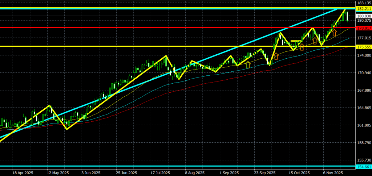Screen dimensions: 372x176
Task: Click orange arrow under the short yellow bar
Action: pyautogui.click(x=301, y=47)
